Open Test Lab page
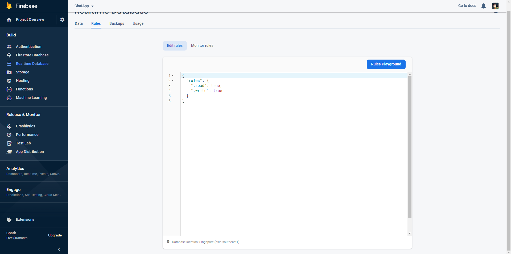Image resolution: width=511 pixels, height=254 pixels. coord(23,143)
